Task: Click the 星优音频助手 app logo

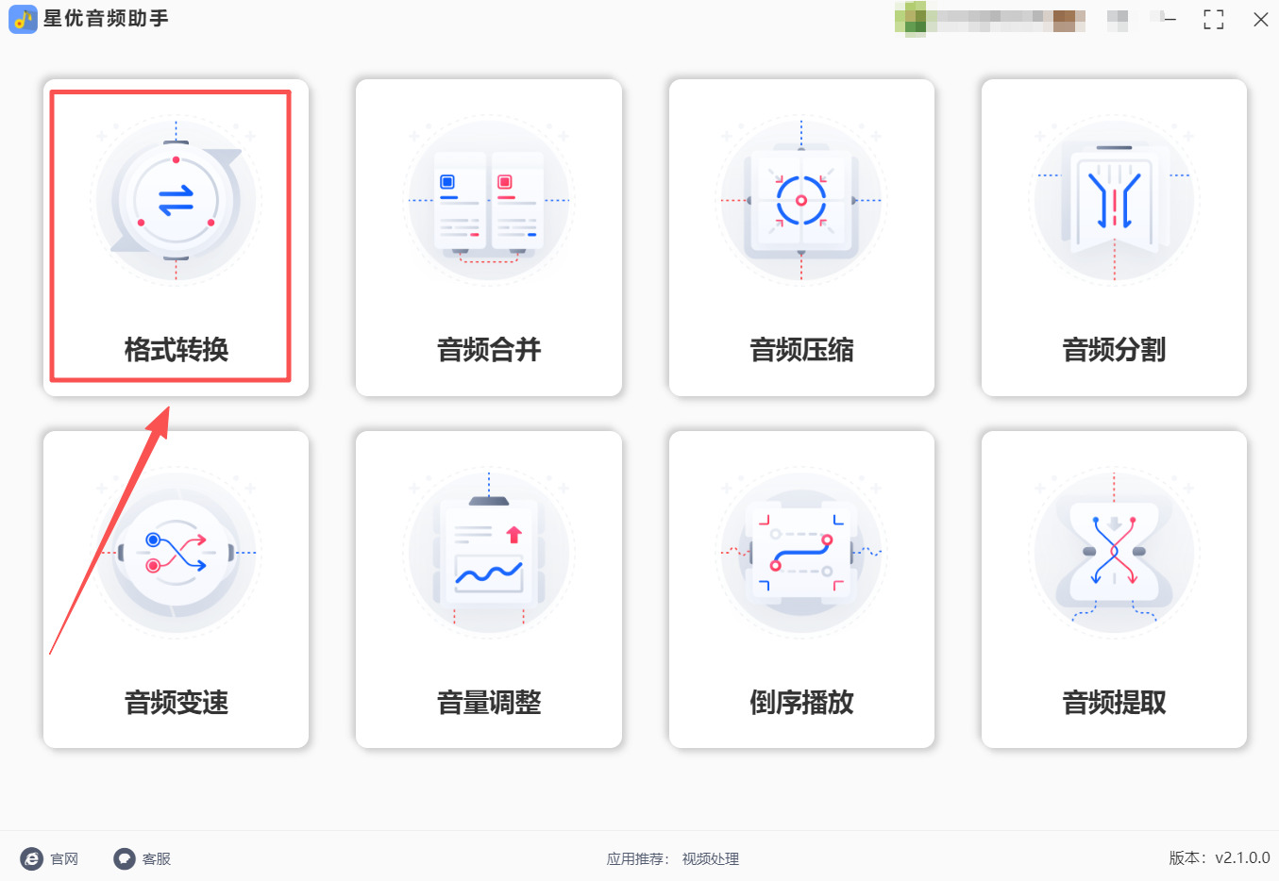Action: tap(23, 19)
